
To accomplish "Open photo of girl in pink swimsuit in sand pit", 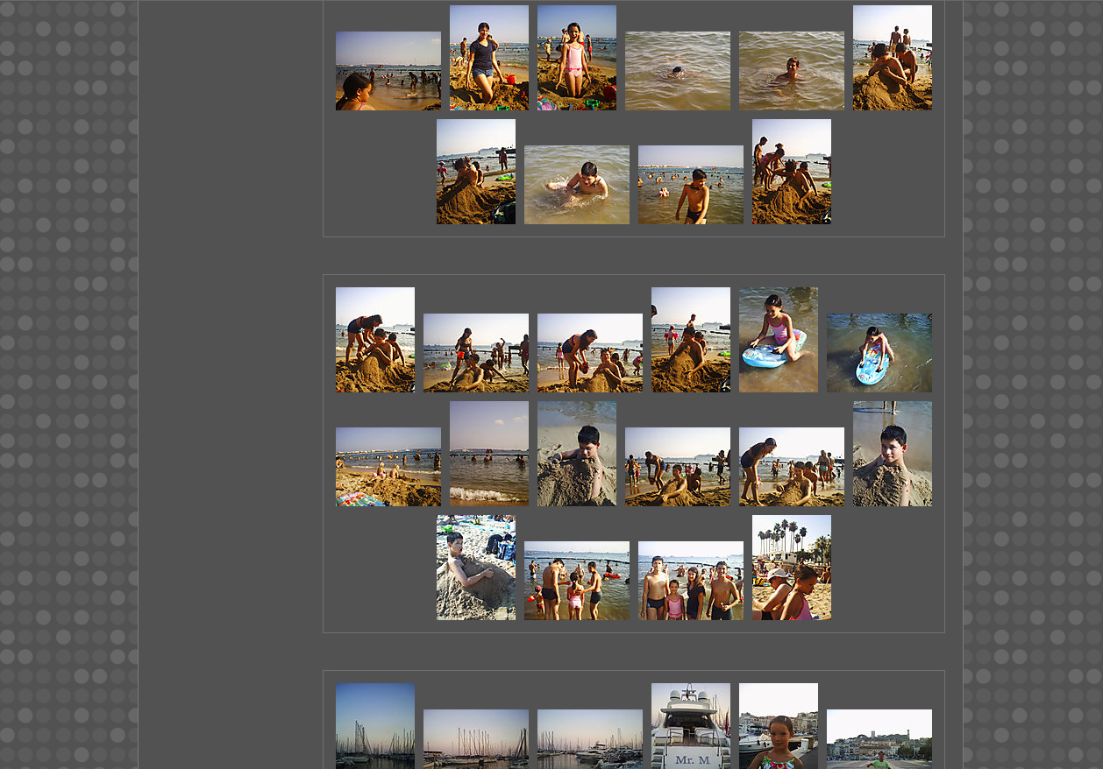I will (x=576, y=58).
